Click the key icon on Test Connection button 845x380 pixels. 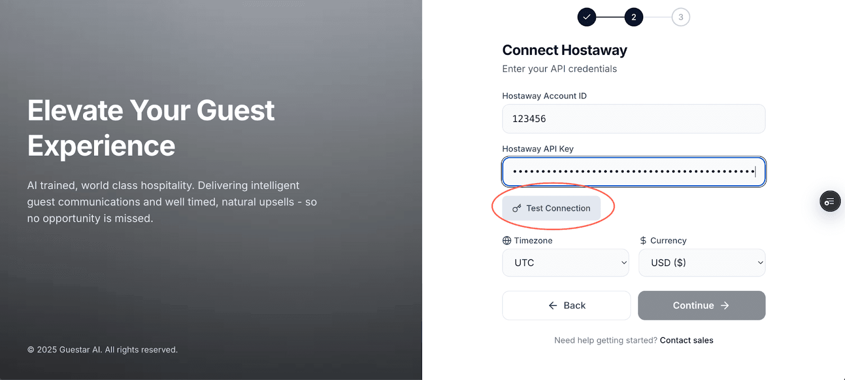[516, 208]
